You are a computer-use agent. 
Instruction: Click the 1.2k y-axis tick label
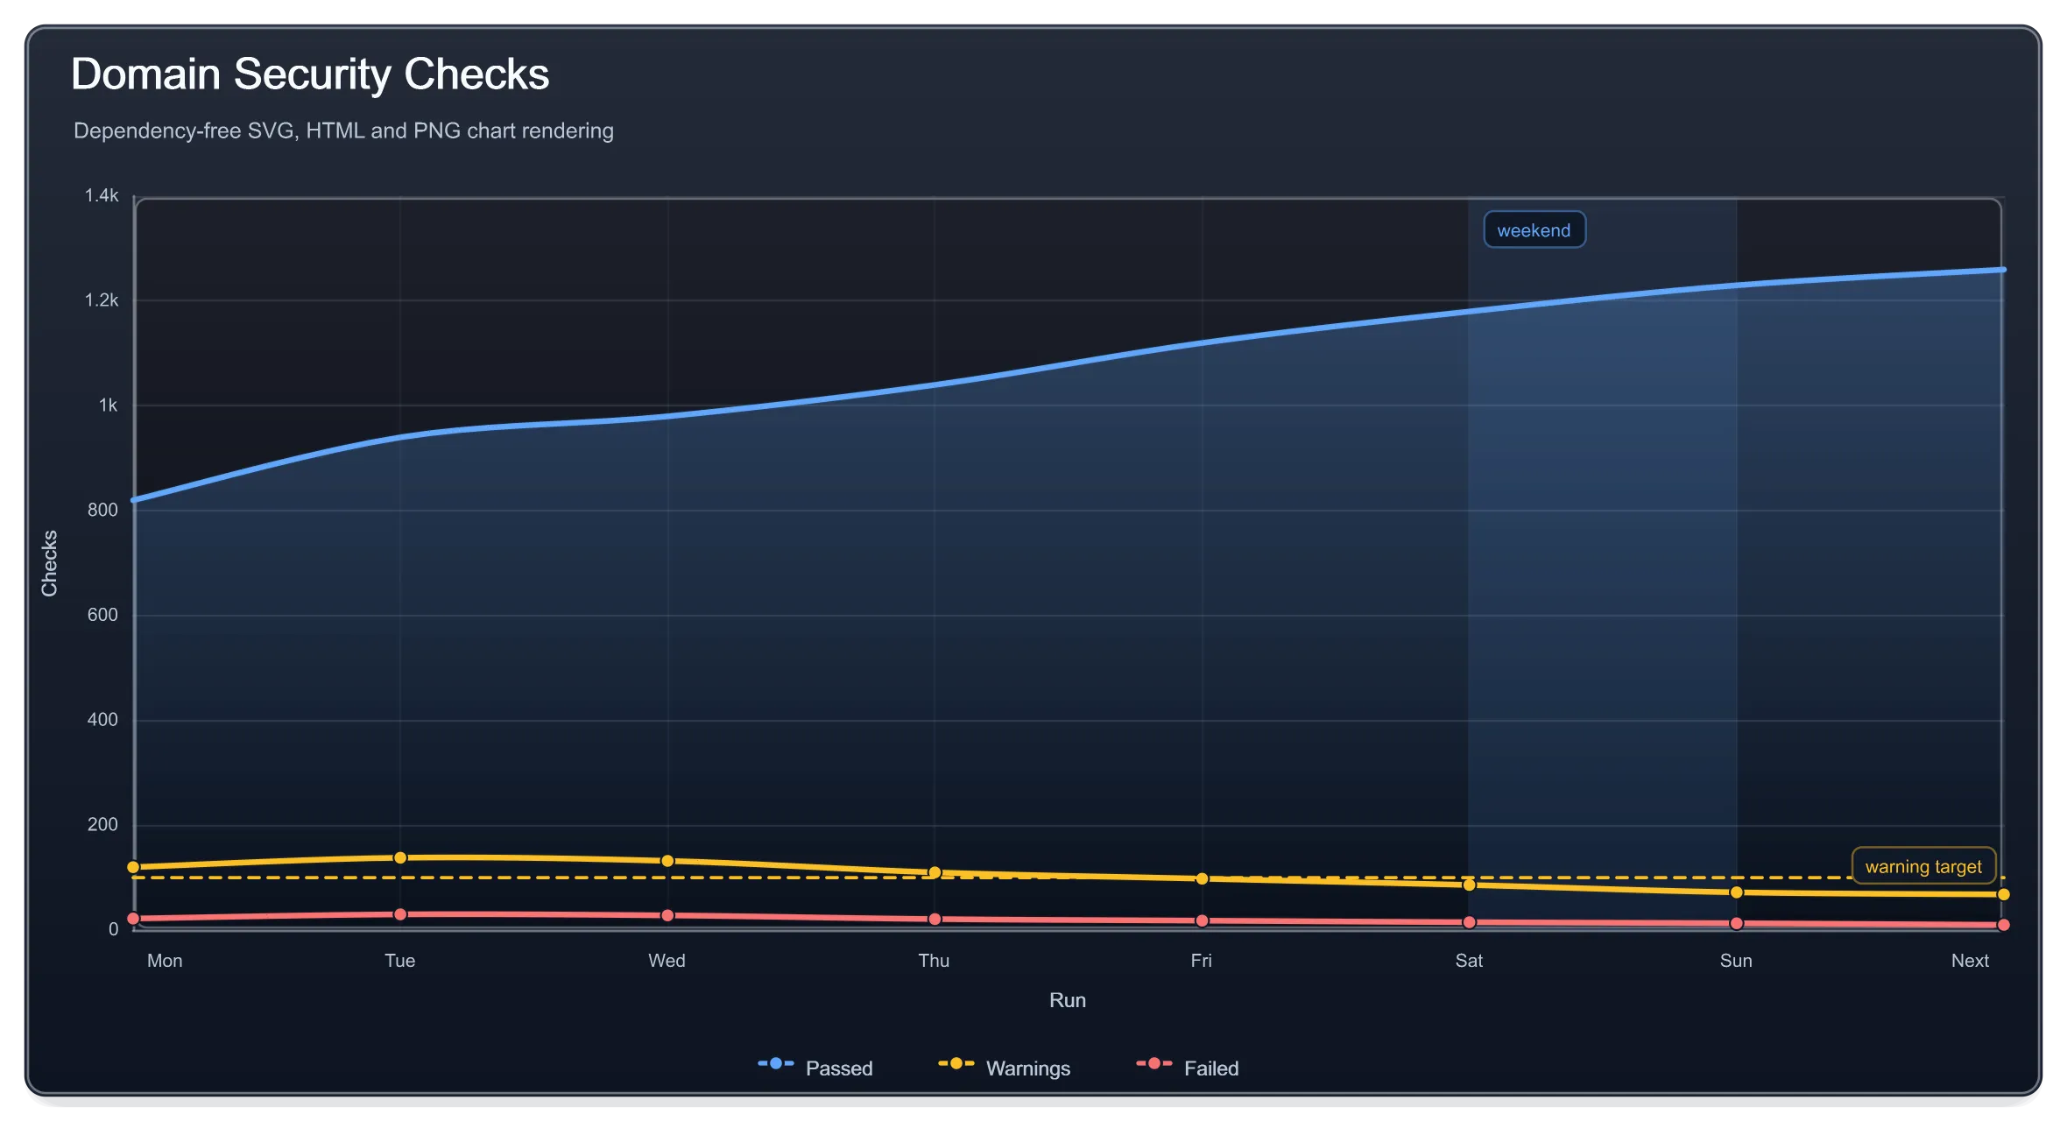(x=102, y=300)
